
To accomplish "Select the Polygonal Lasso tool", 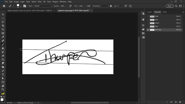I will click(x=3, y=22).
